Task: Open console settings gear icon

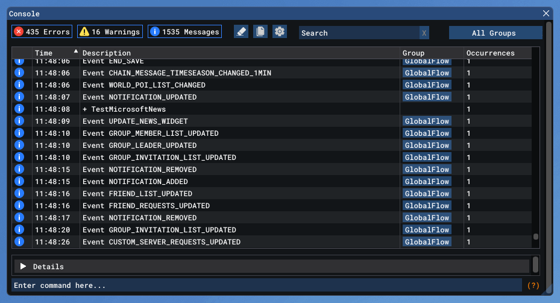Action: tap(280, 31)
